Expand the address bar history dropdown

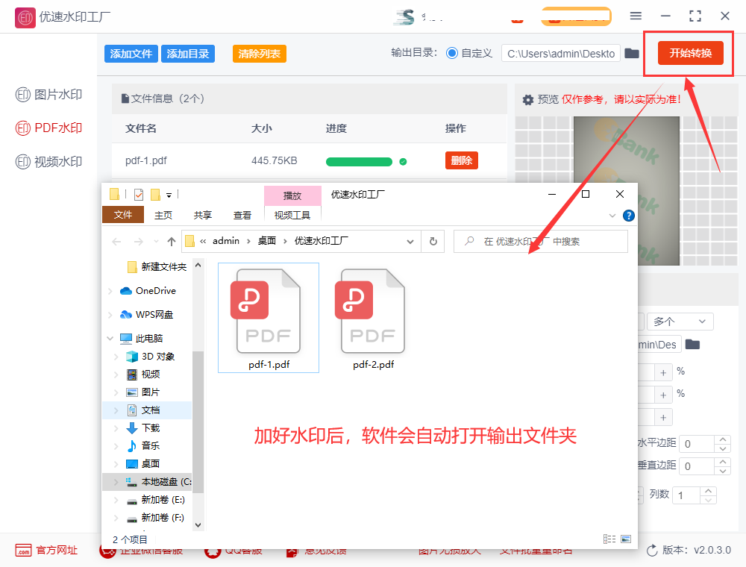pyautogui.click(x=410, y=242)
